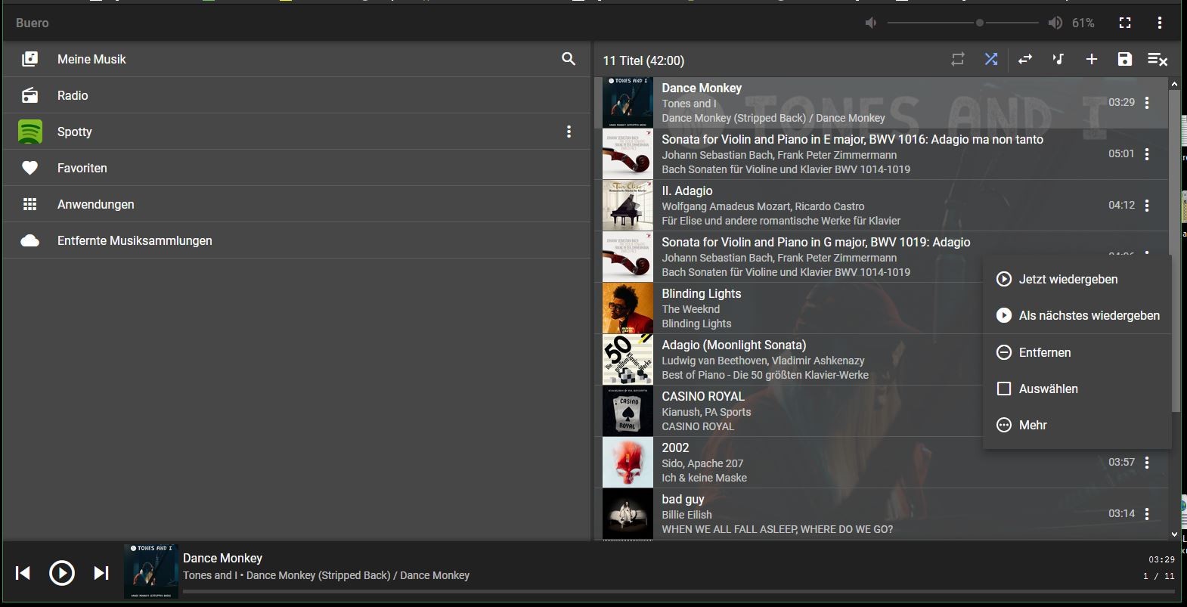Image resolution: width=1187 pixels, height=607 pixels.
Task: Open the main three-dot menu in top bar
Action: tap(1159, 23)
